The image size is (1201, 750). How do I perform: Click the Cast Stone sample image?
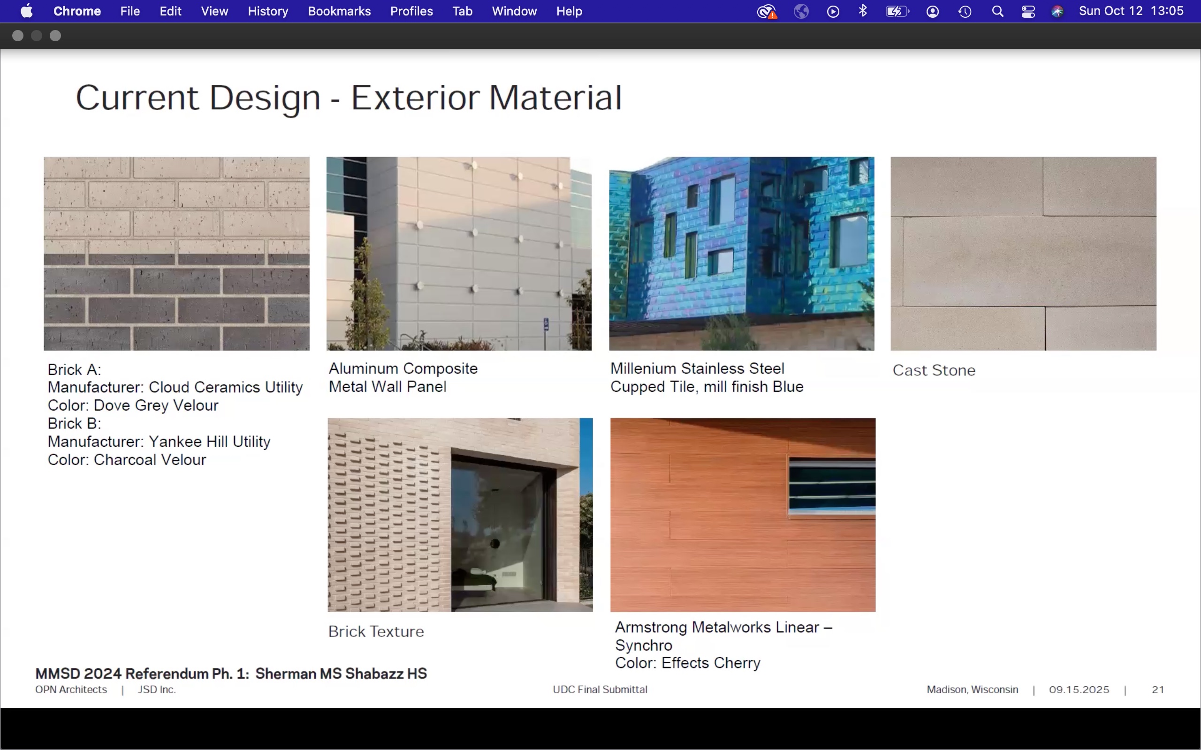point(1023,254)
